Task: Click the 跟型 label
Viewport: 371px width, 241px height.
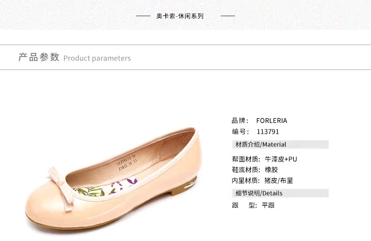Action: 243,205
